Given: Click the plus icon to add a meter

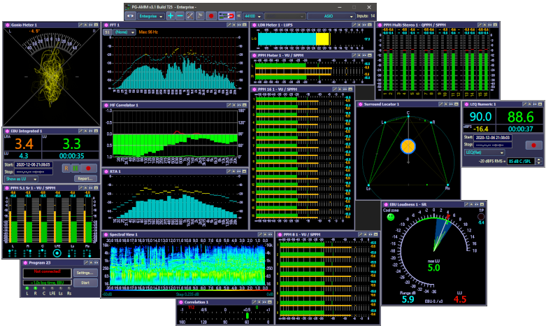Looking at the screenshot, I should [x=170, y=15].
